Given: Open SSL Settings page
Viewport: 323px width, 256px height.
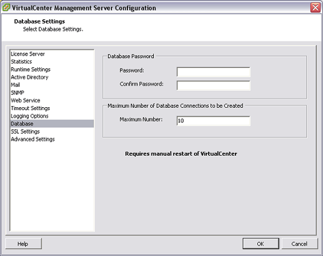Looking at the screenshot, I should [25, 131].
